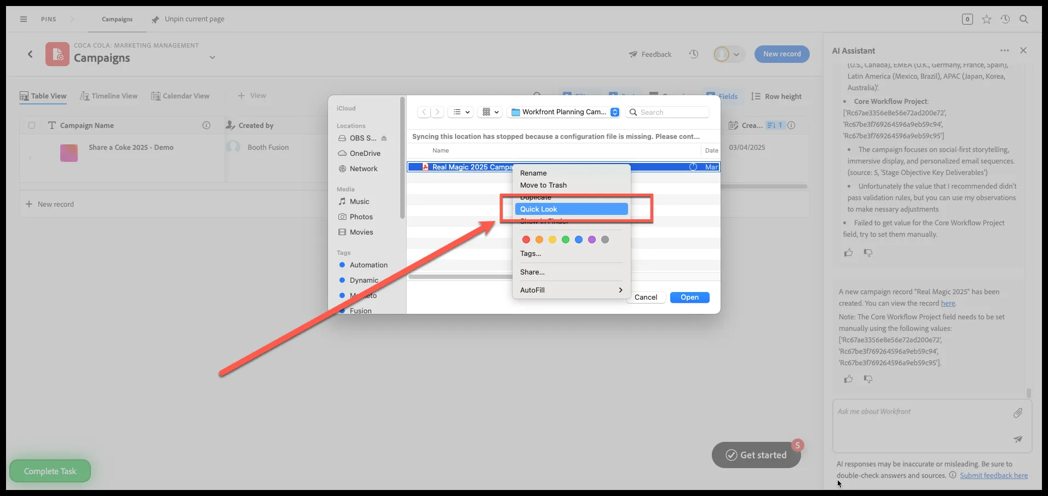Click the info icon on Campaign Name column
The image size is (1048, 496).
206,125
